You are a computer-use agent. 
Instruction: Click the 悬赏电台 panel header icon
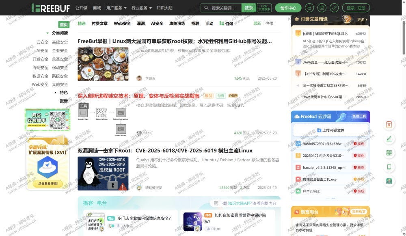click(297, 212)
